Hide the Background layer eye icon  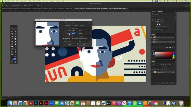[152, 72]
